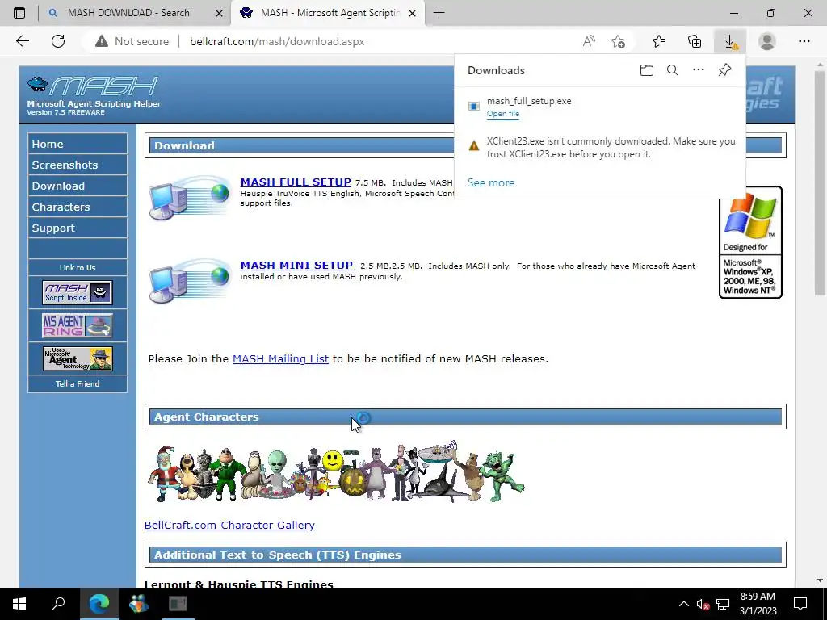Screen dimensions: 827x620
Task: Open Download in sidebar menu
Action: coord(78,186)
